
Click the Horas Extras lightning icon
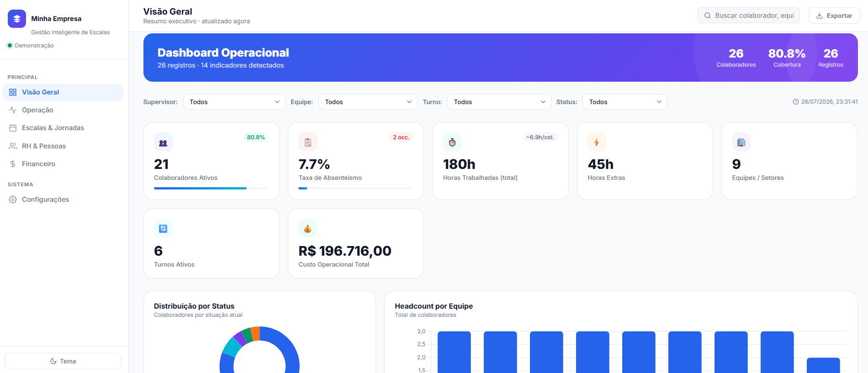tap(597, 142)
